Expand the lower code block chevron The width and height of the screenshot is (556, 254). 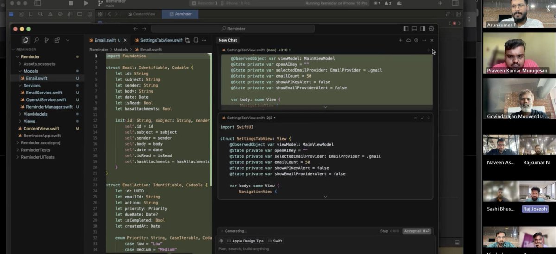(x=325, y=197)
